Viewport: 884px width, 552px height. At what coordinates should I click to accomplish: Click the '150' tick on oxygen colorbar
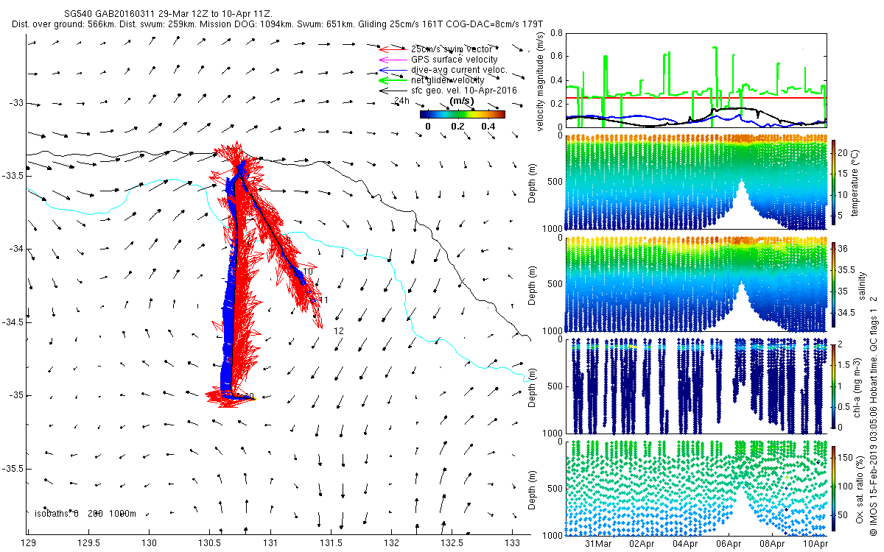(x=846, y=456)
